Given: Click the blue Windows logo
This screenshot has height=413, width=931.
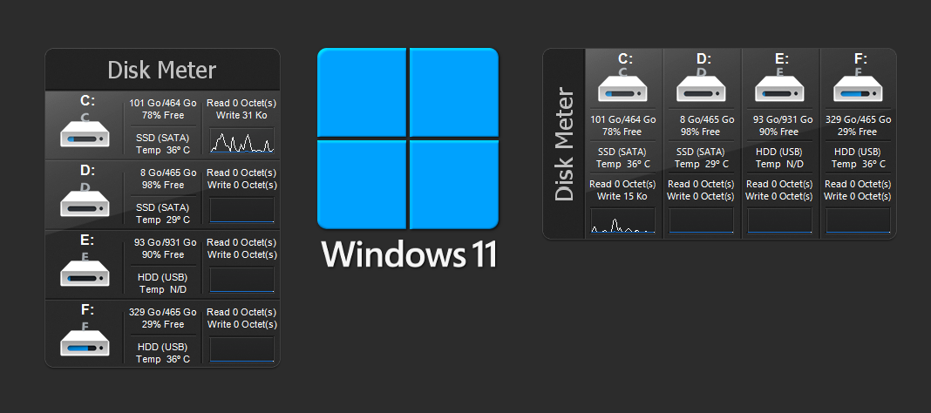Looking at the screenshot, I should [x=408, y=138].
